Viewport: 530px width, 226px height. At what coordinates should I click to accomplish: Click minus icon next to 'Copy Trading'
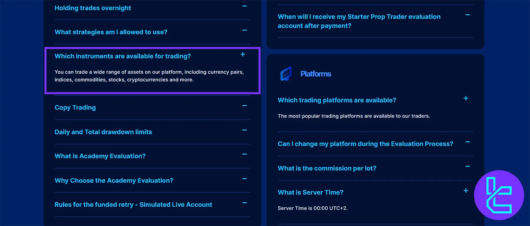(244, 106)
